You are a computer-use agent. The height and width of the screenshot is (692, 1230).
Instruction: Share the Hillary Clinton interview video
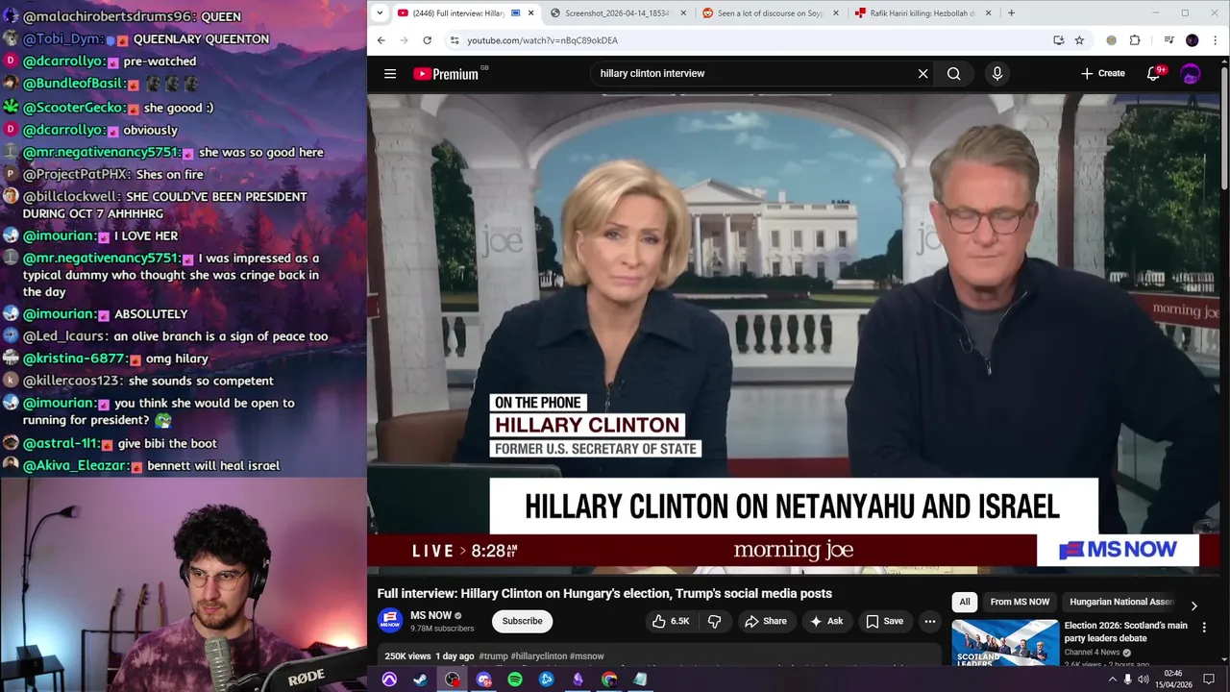766,621
